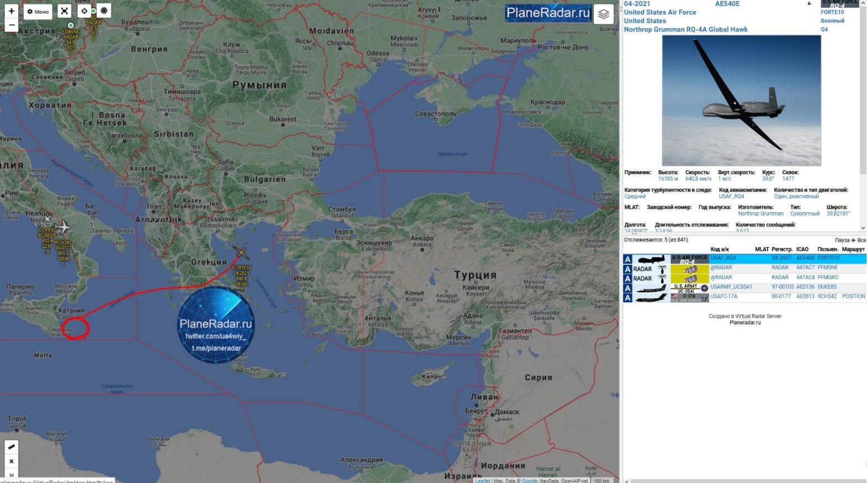Open the map layers selector
Viewport: 867px width, 483px height.
[604, 14]
